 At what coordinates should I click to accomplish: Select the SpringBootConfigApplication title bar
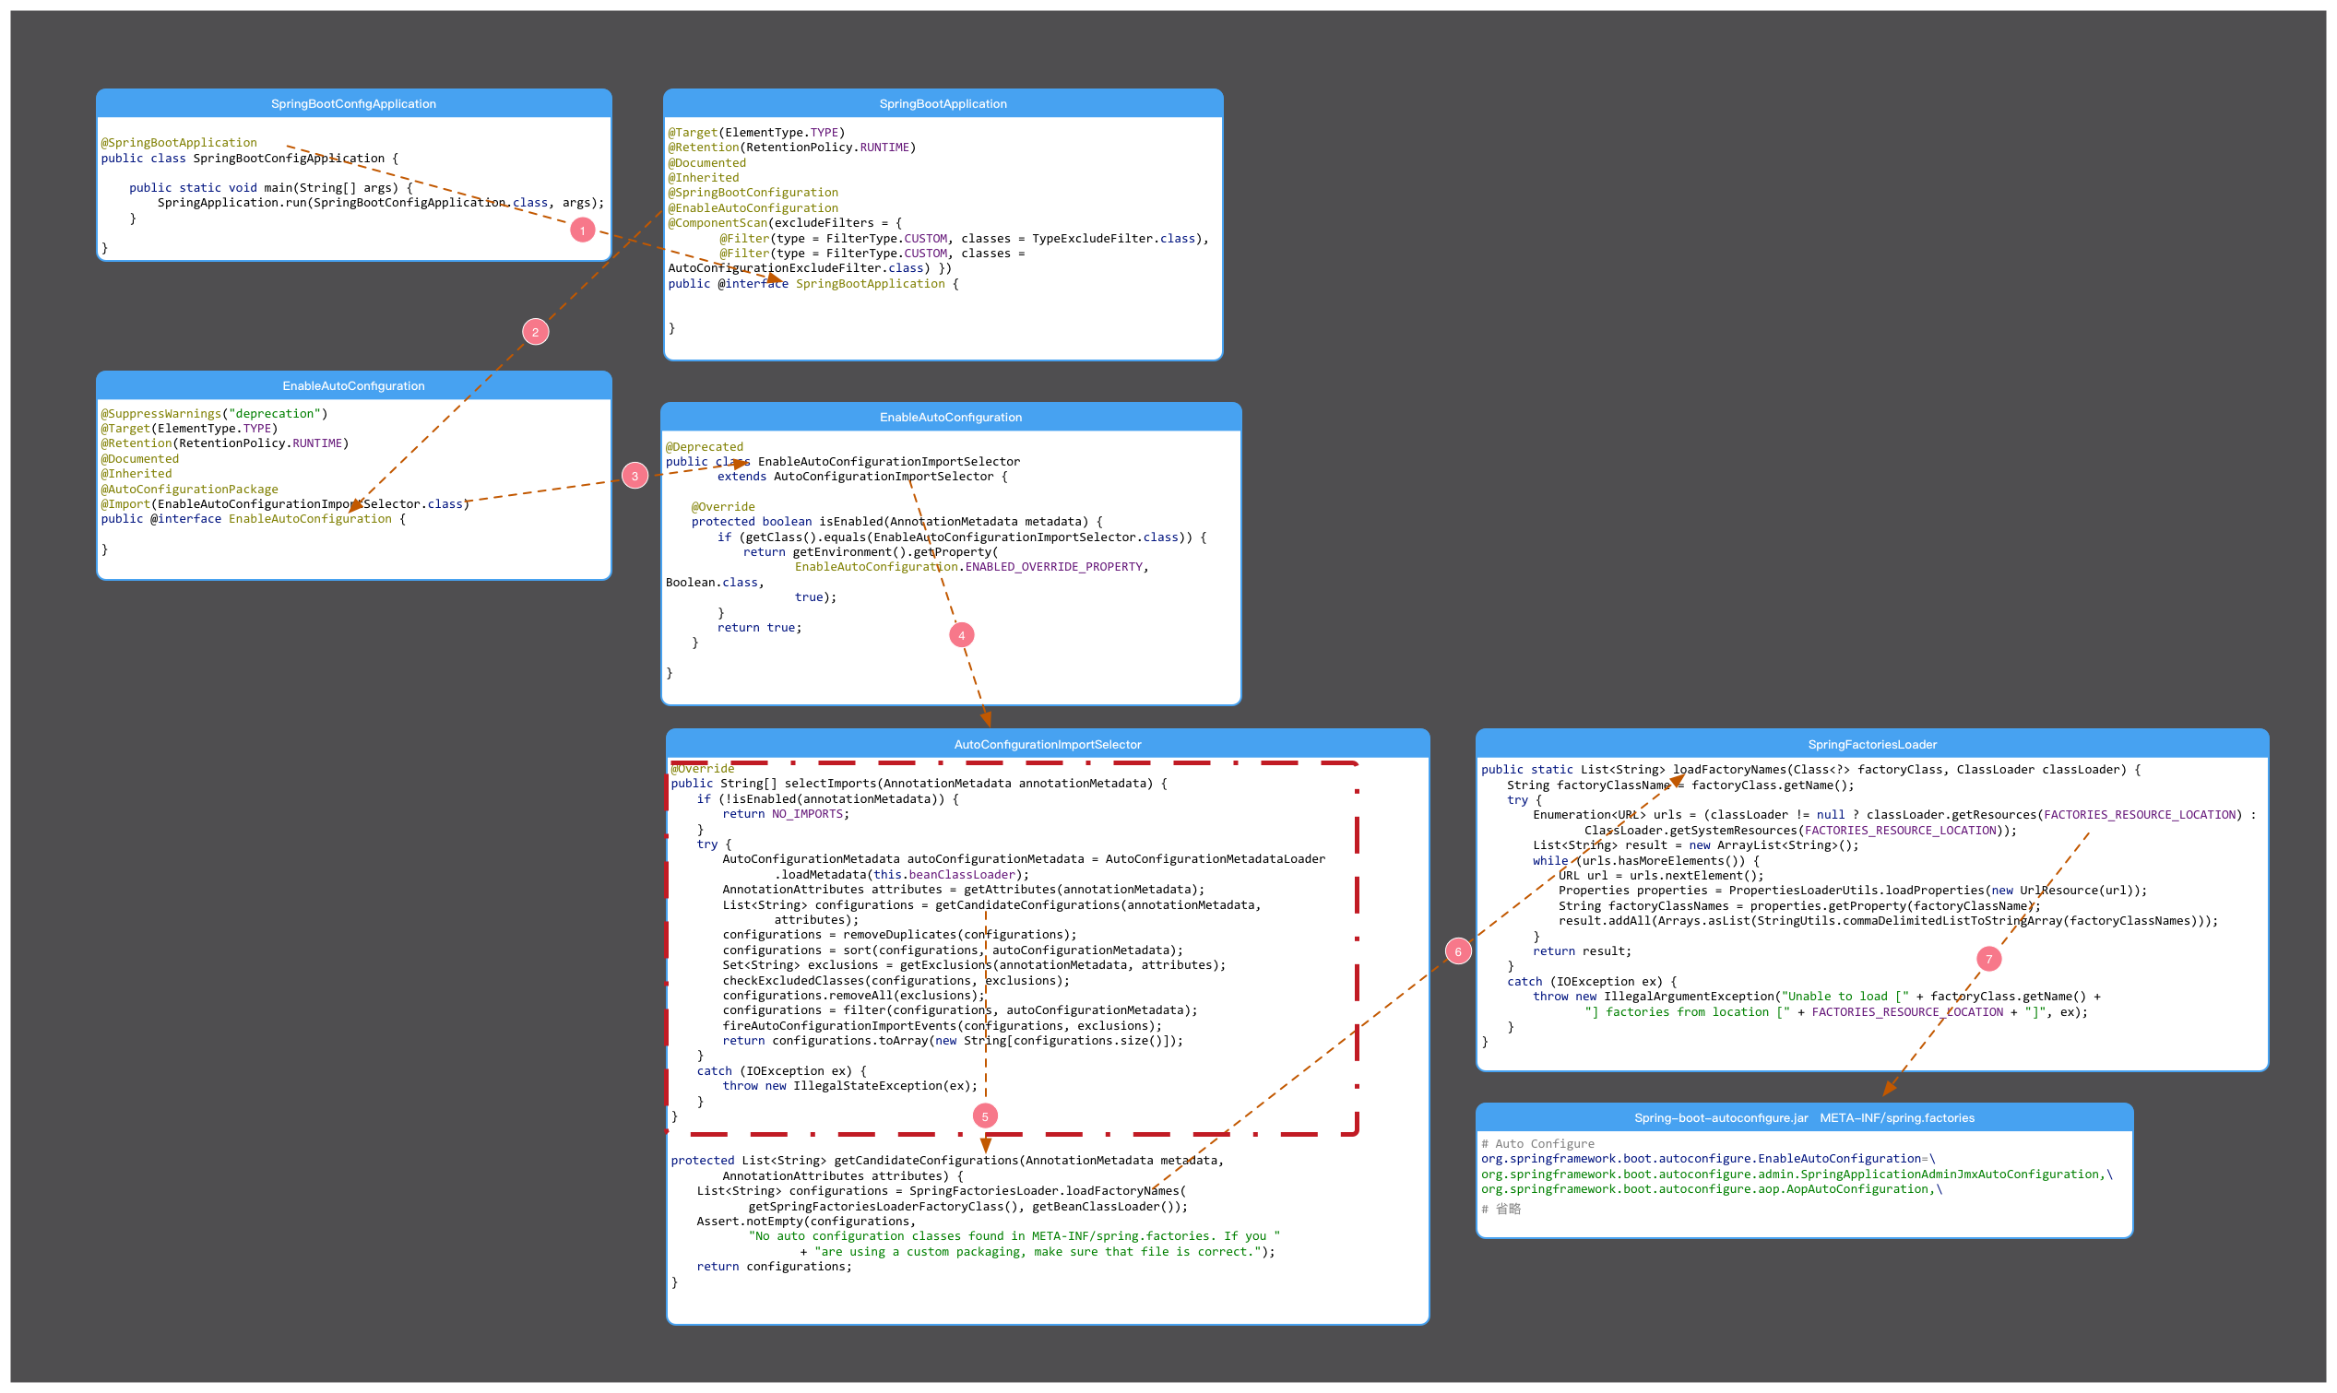[353, 103]
